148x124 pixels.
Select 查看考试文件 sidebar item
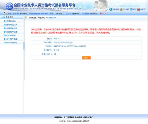click(x=12, y=25)
